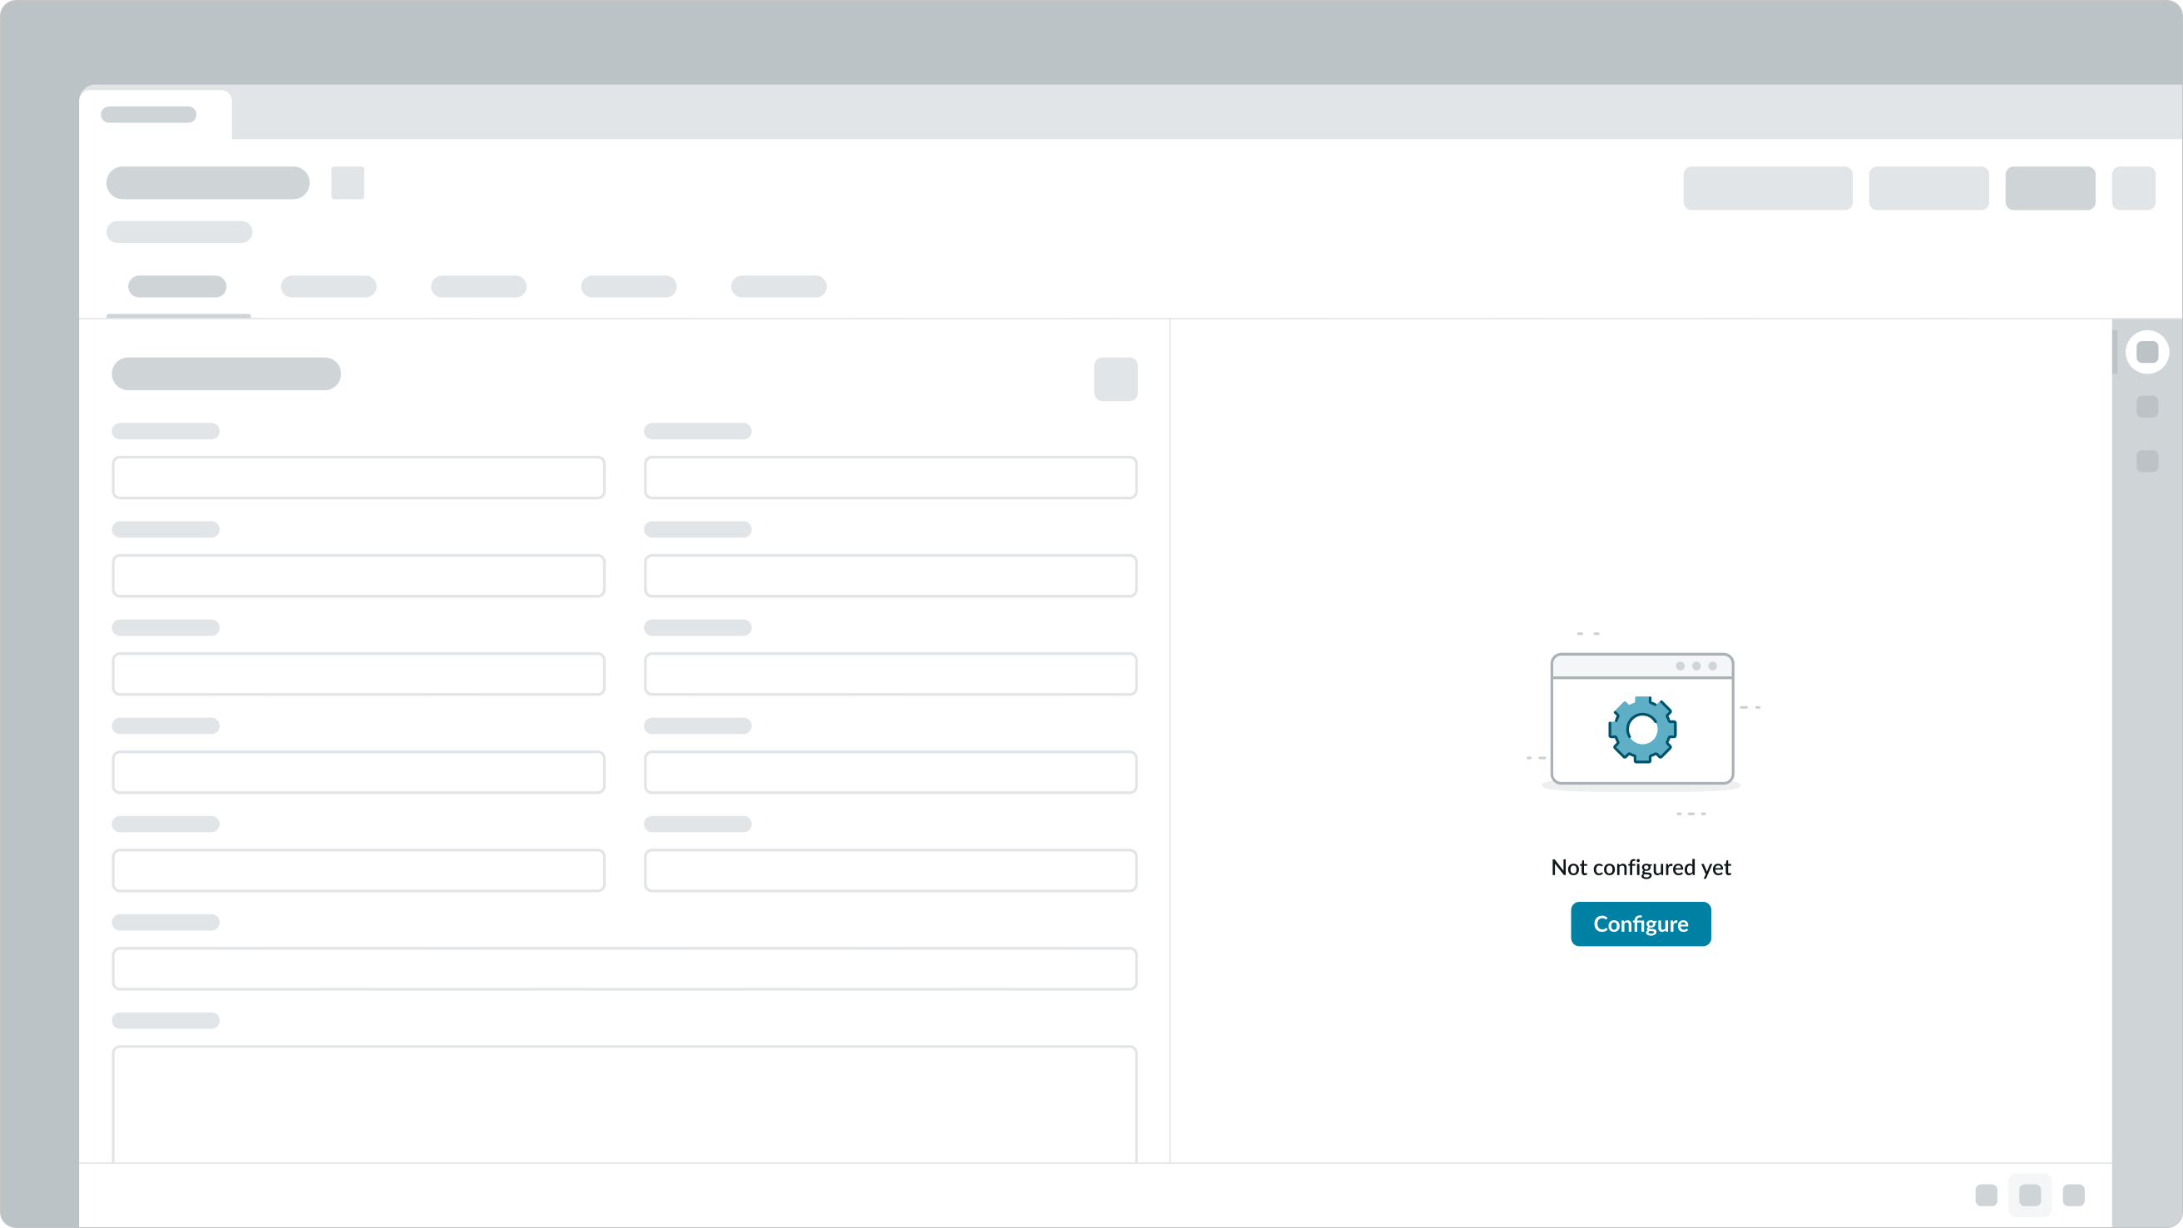Click the highlighted icon in the bottom status bar

pos(2031,1195)
